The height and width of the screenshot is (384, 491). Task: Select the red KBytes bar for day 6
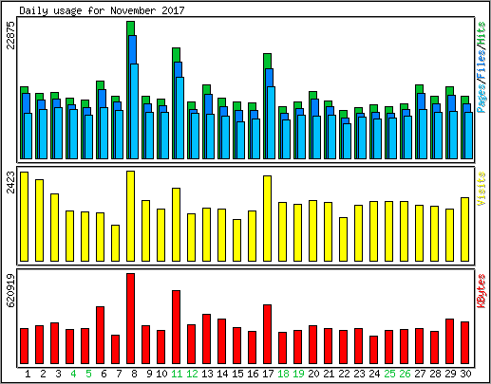pyautogui.click(x=101, y=335)
